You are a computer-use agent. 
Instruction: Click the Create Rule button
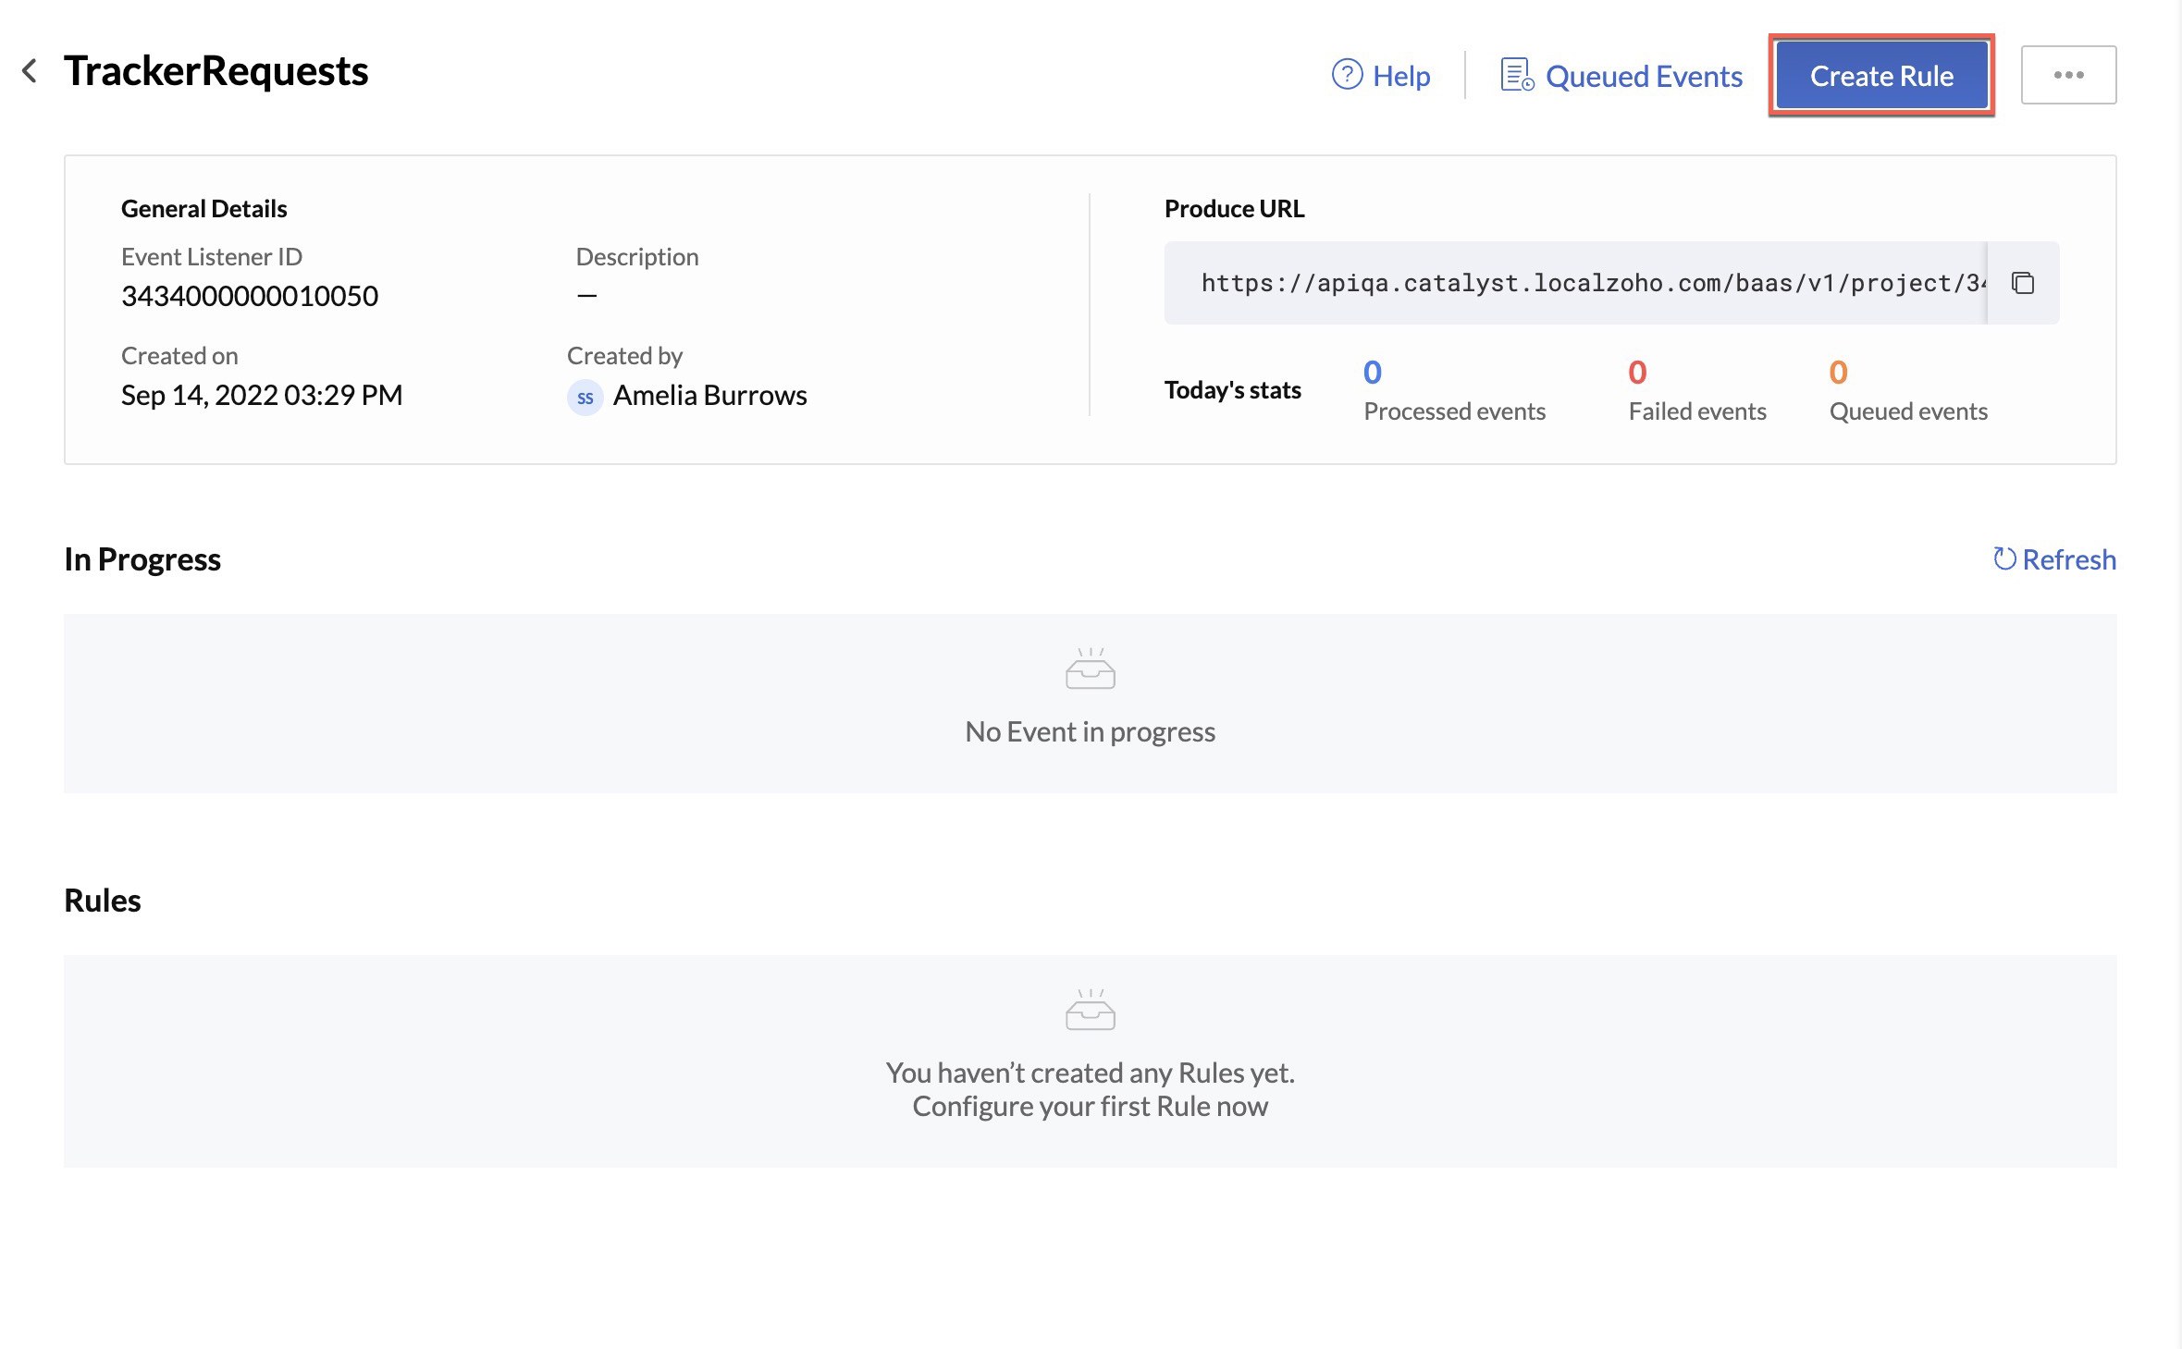1881,75
